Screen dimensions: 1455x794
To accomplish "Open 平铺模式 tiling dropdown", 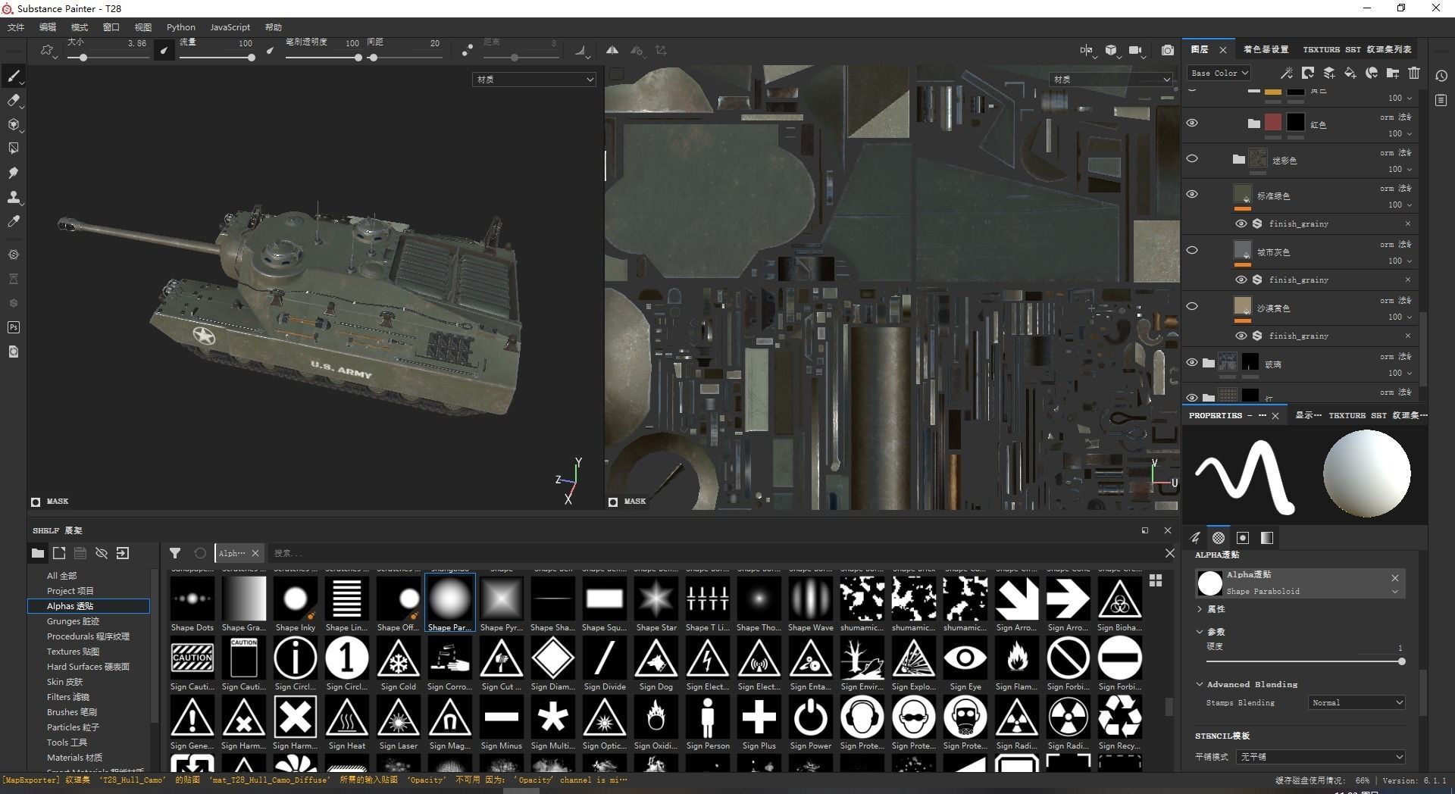I will (x=1321, y=756).
